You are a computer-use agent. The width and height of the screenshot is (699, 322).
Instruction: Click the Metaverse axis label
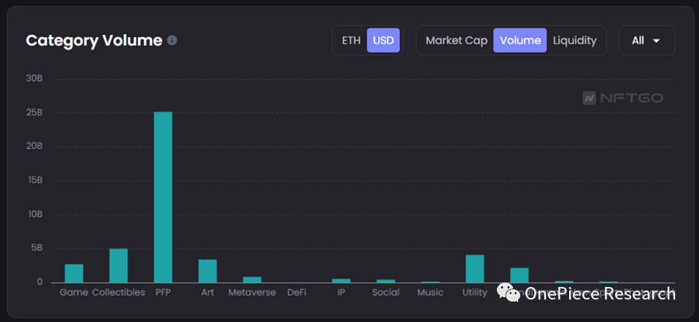(252, 293)
